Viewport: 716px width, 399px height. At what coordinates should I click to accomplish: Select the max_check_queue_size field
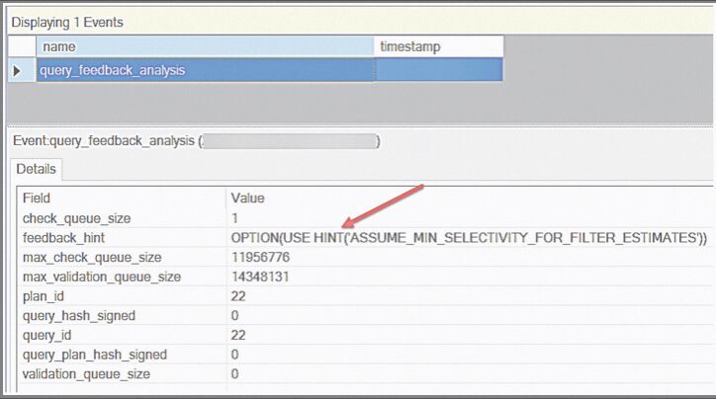coord(92,258)
